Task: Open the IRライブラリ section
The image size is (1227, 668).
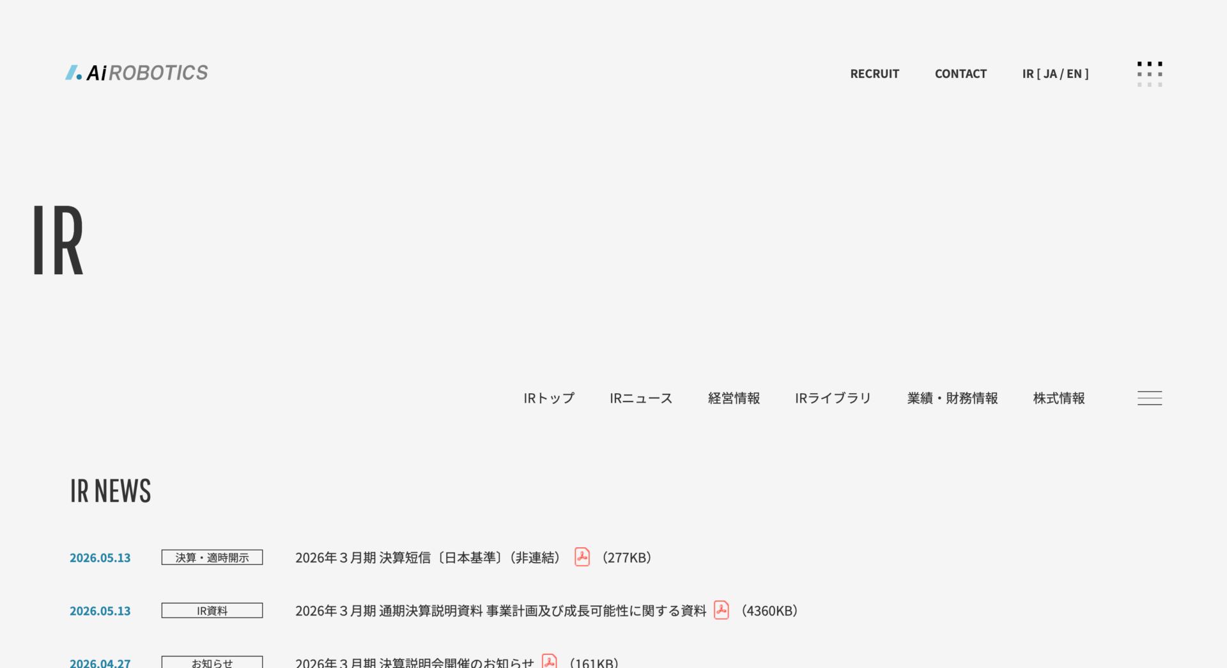Action: point(833,398)
